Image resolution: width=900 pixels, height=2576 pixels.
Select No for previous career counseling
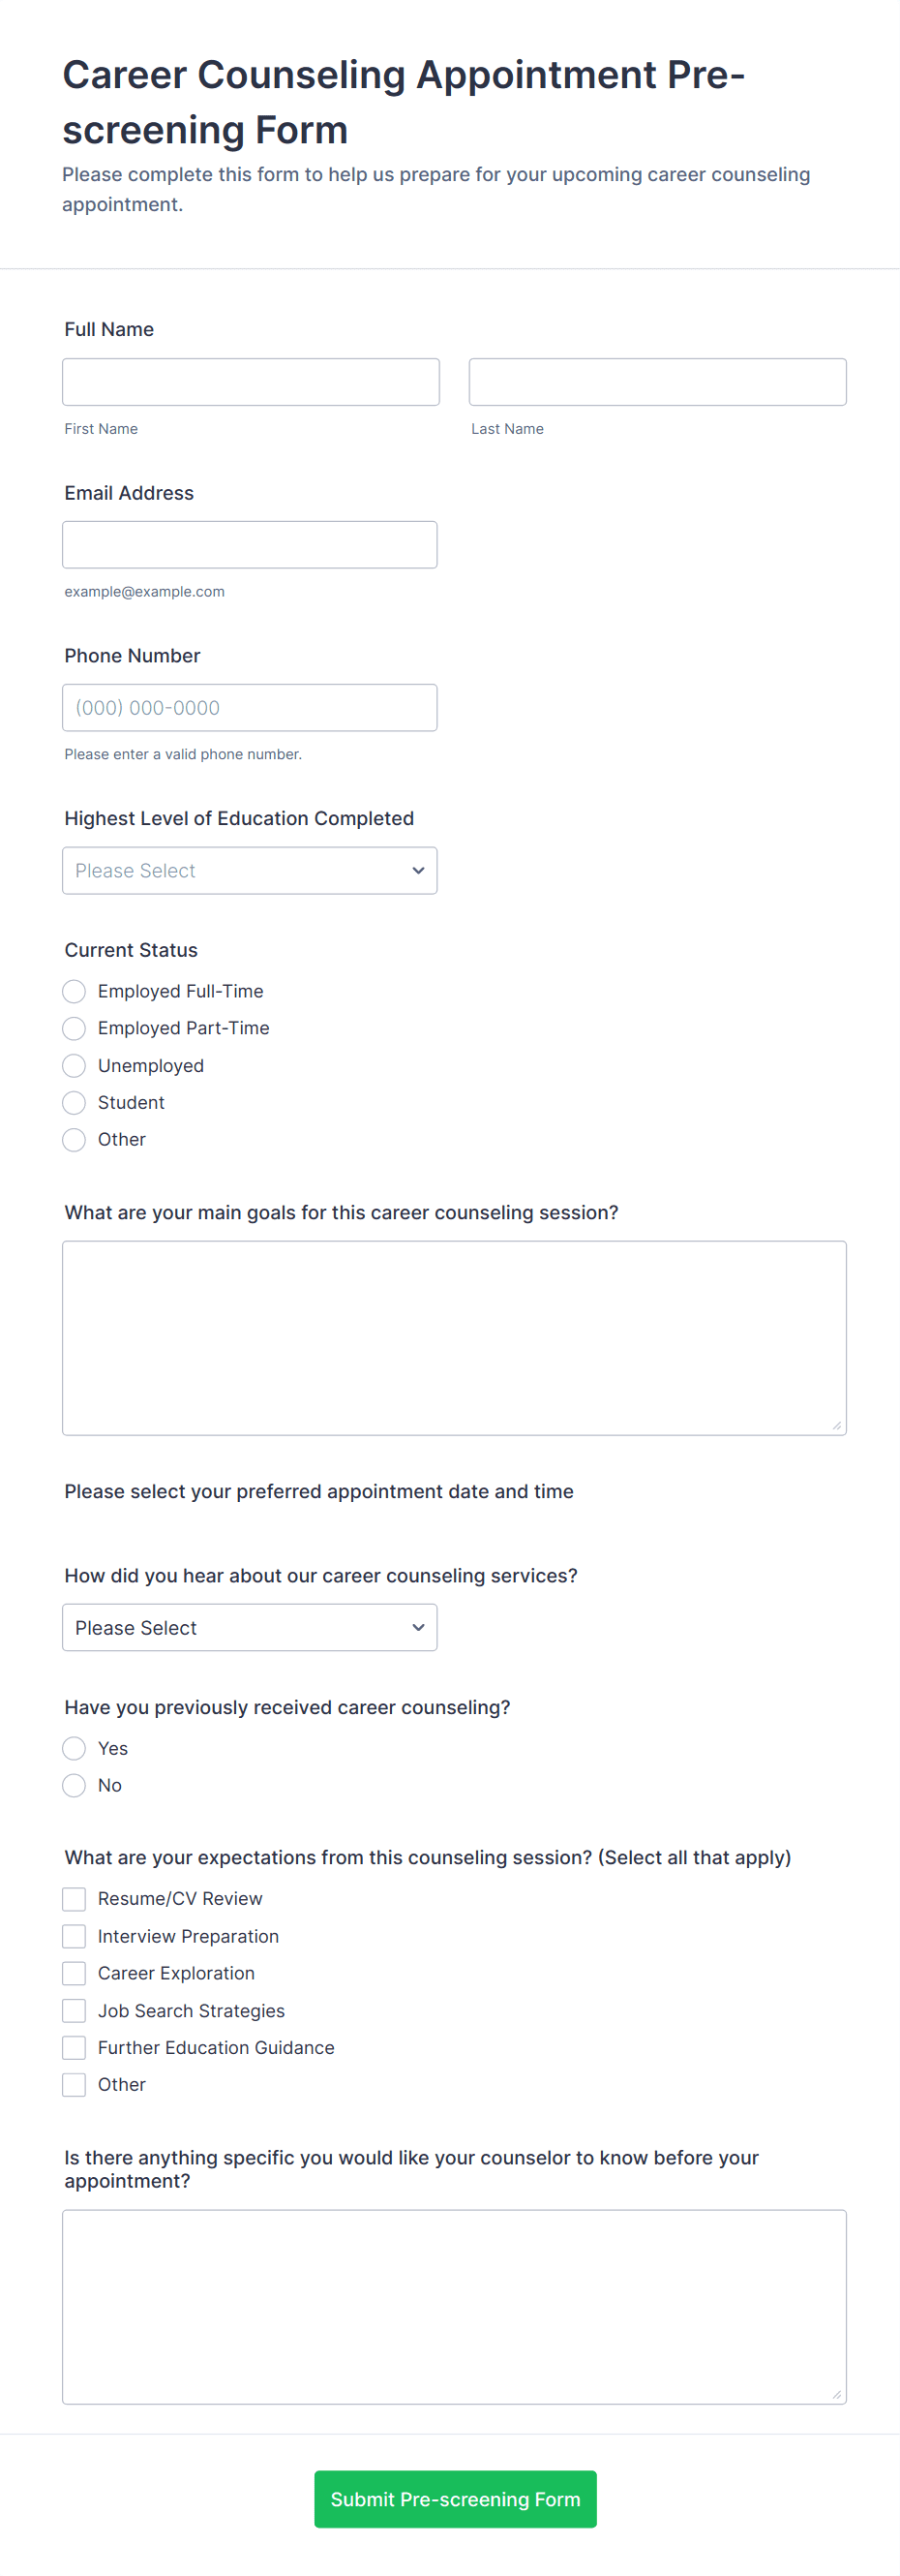click(x=74, y=1785)
